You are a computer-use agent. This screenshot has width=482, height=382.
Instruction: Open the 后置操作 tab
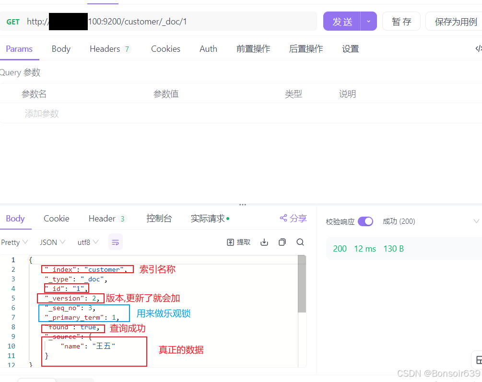pos(306,49)
